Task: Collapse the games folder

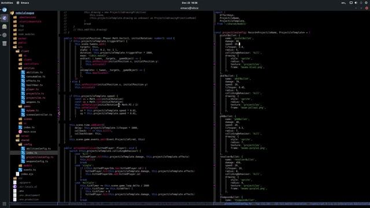Action: pyautogui.click(x=27, y=106)
